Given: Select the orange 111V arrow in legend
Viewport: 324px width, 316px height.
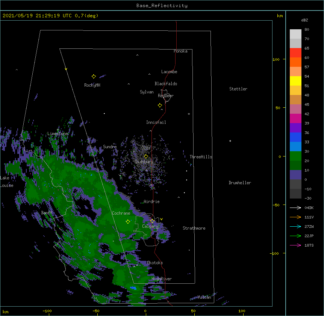Looking at the screenshot, I should [295, 217].
